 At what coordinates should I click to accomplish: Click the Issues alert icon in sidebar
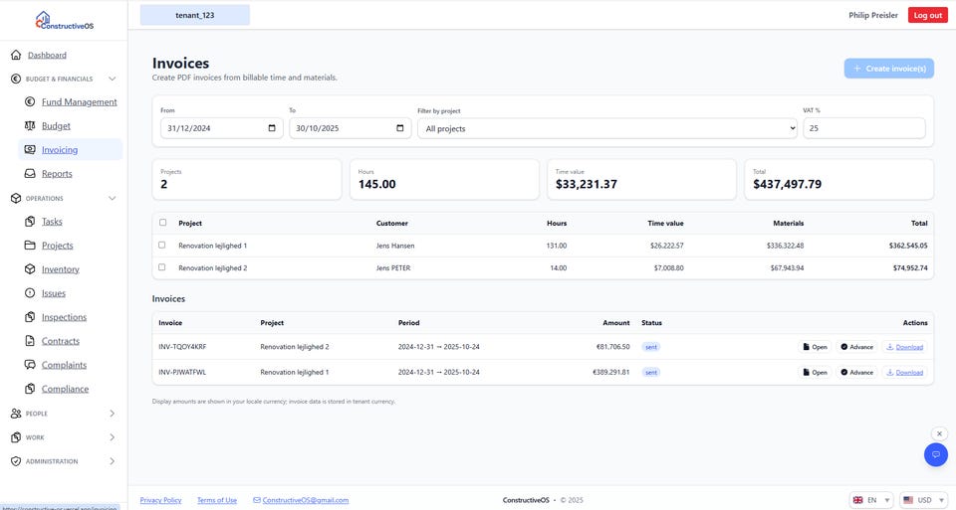point(31,293)
